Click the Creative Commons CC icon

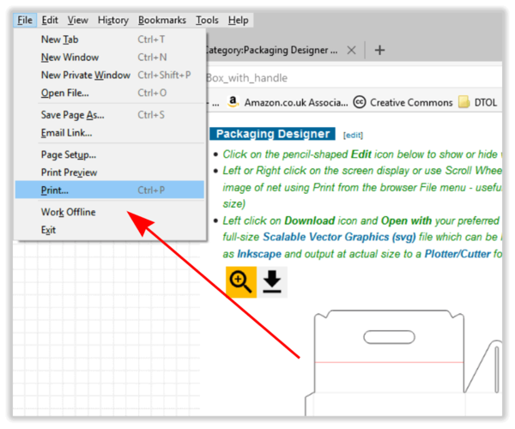coord(360,102)
